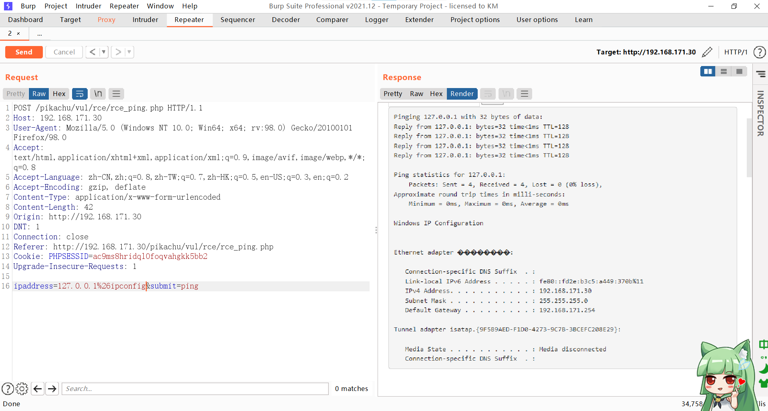Screen dimensions: 768x411
Task: Click the POST request line
Action: click(108, 108)
